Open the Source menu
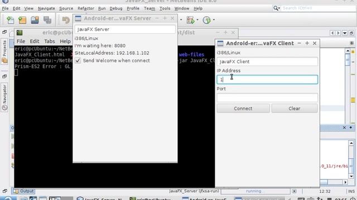Viewport: 357px width, 200px height. 66,8
